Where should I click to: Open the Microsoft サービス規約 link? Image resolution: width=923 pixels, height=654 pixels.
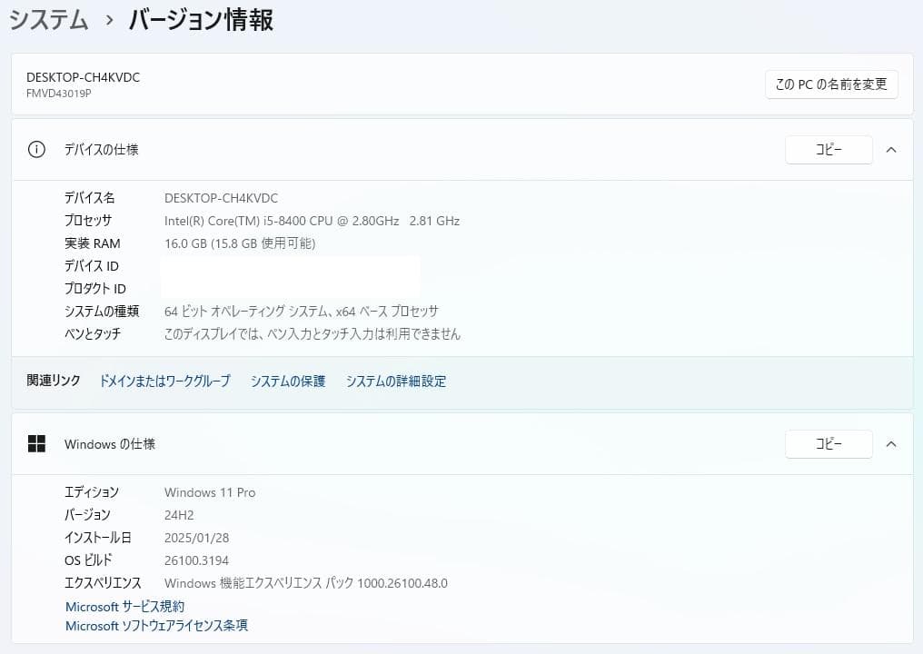point(124,606)
